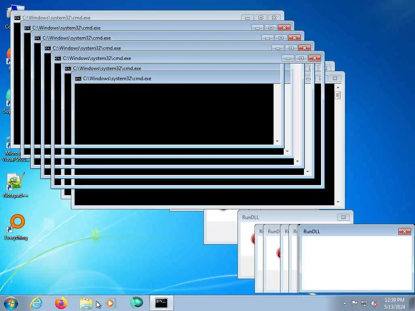Open the Windows Start menu orb
Screen dimensions: 415x311
tap(11, 303)
